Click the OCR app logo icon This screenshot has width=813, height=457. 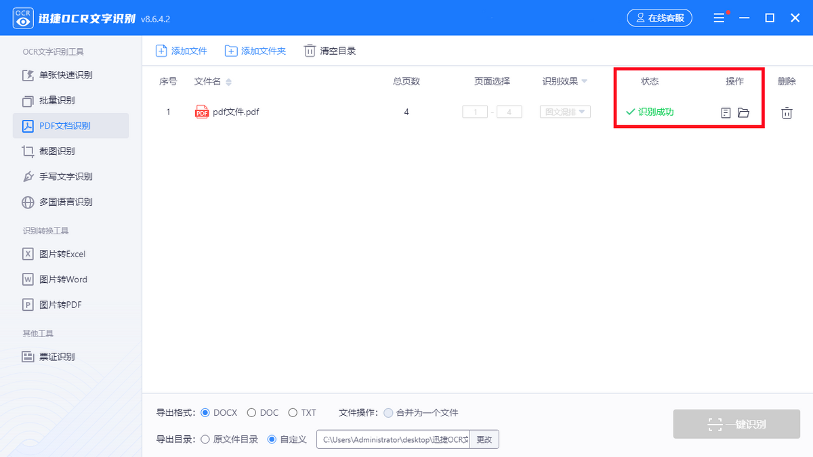pos(23,18)
